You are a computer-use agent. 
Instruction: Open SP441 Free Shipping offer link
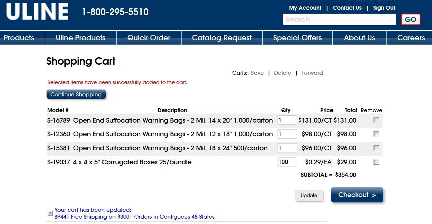click(x=135, y=217)
